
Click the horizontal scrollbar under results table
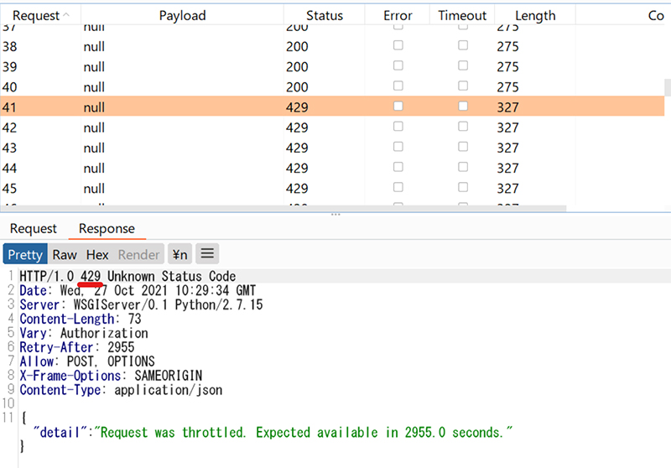click(x=283, y=209)
